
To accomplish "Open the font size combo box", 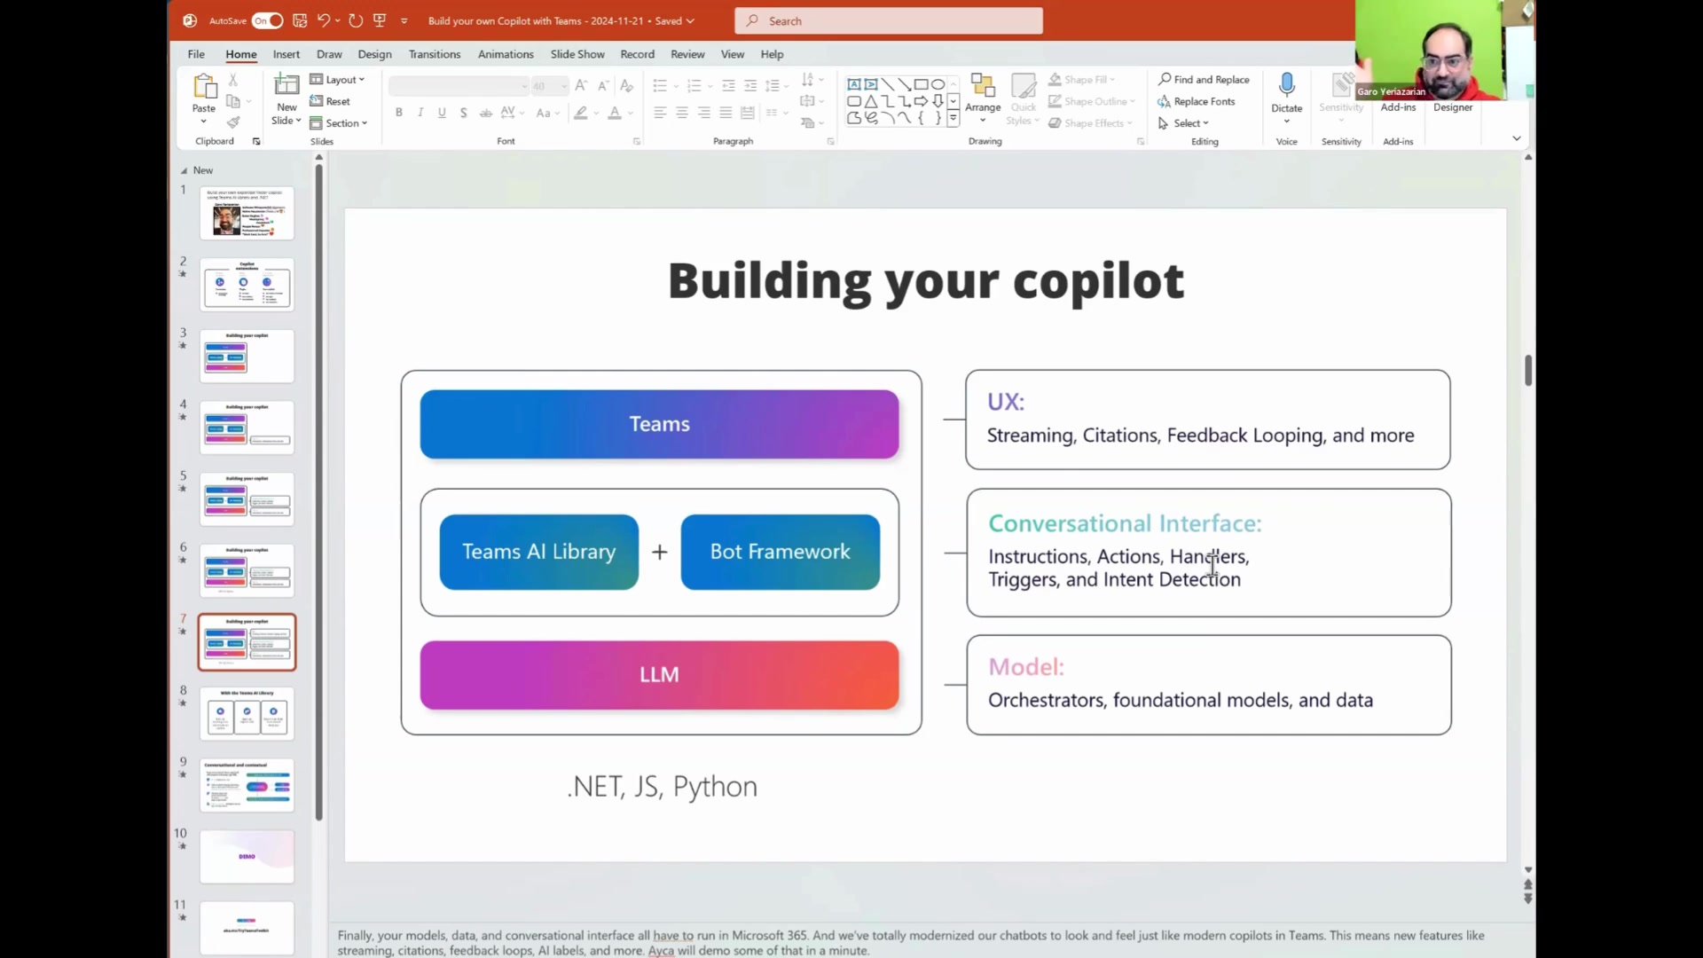I will [549, 86].
